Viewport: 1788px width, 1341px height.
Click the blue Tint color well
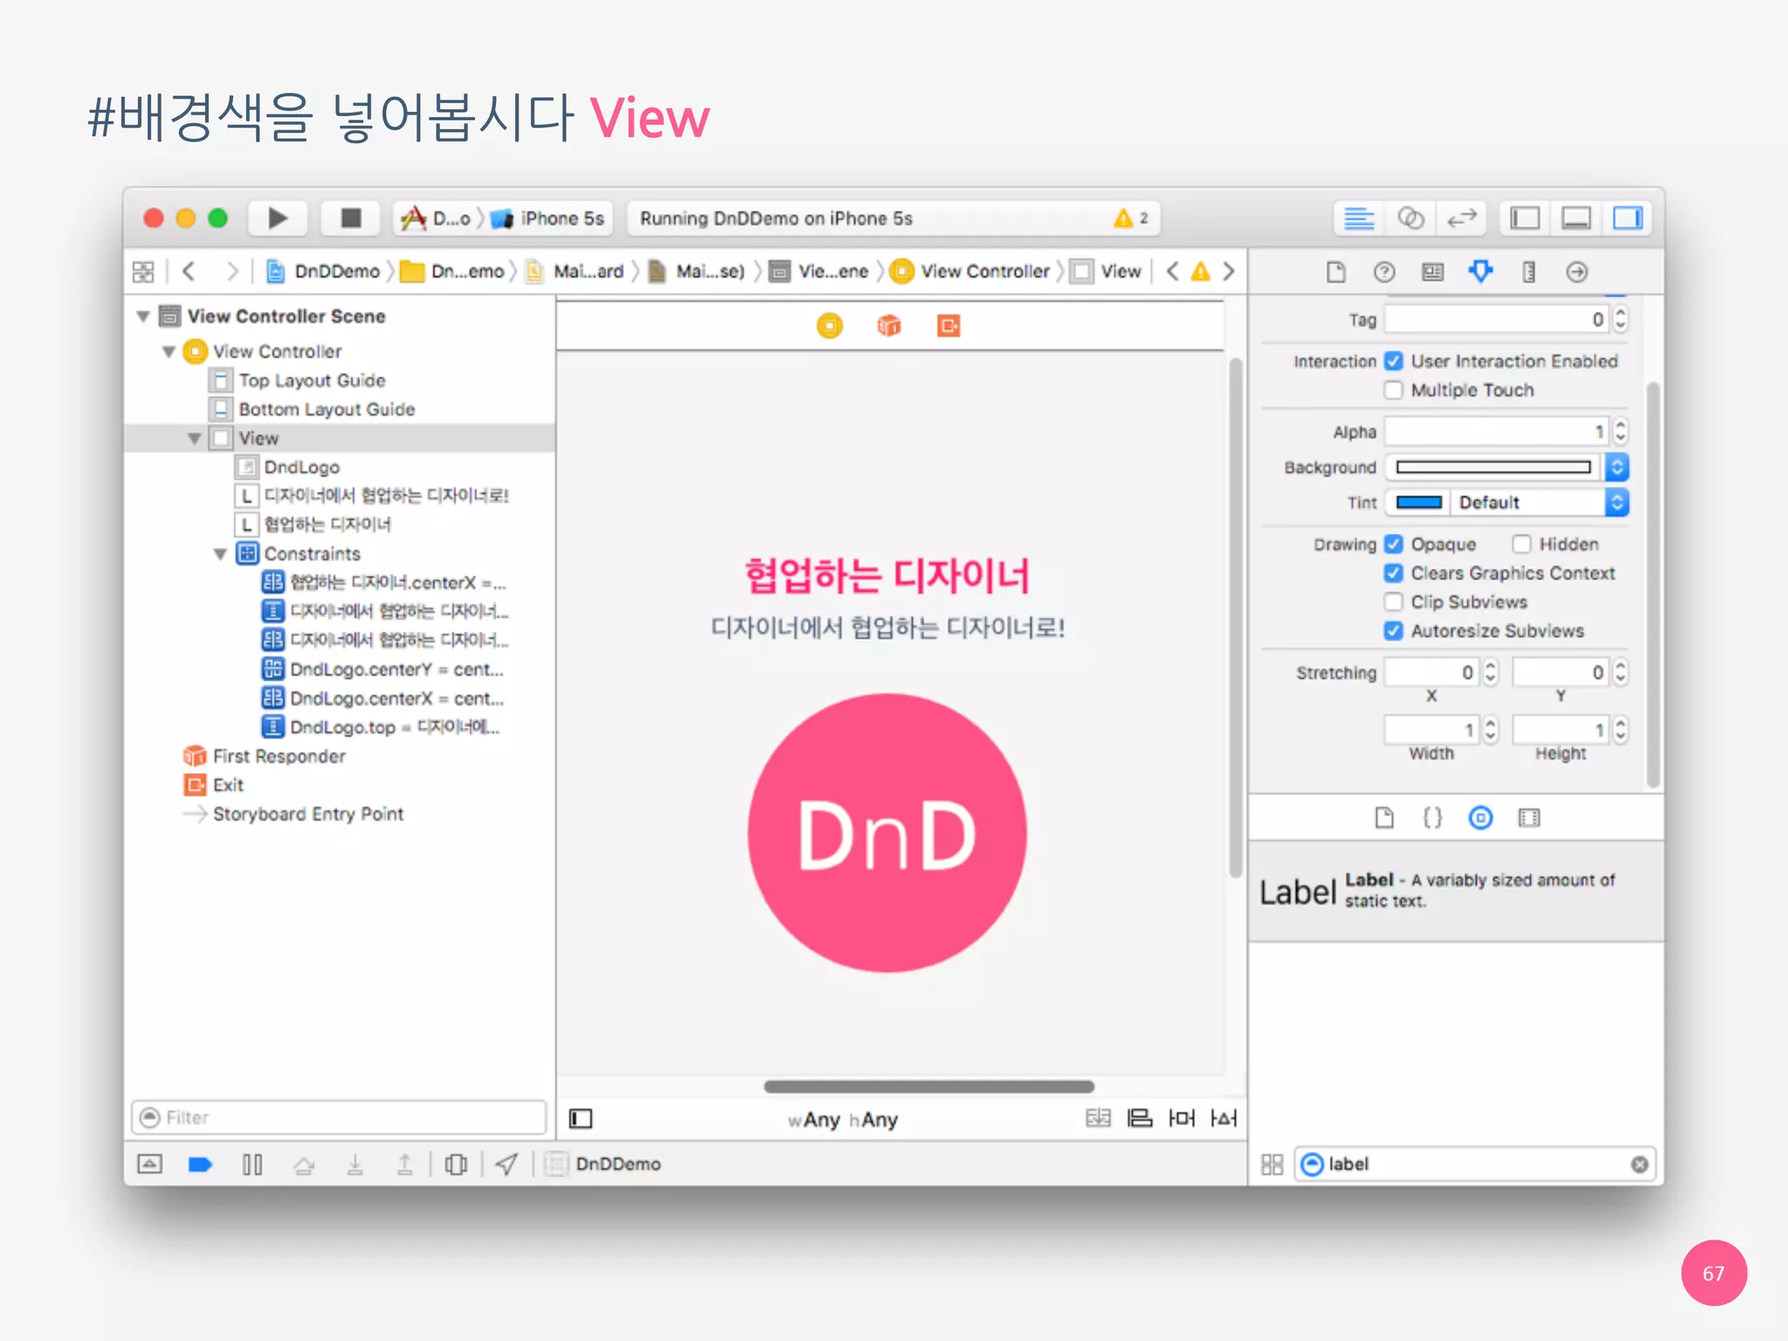tap(1419, 503)
